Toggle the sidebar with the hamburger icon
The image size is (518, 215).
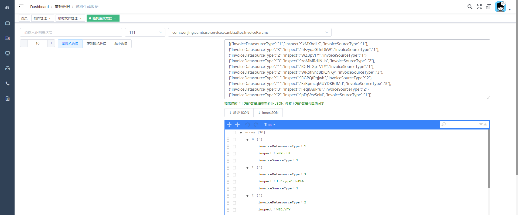coord(21,6)
